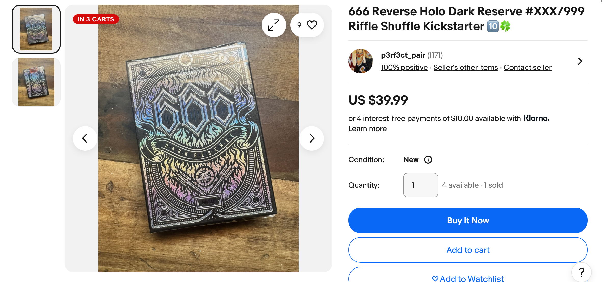Click the Contact seller link

[x=528, y=67]
